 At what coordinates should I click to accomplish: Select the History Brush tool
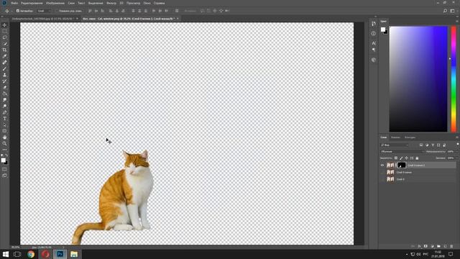pos(4,81)
